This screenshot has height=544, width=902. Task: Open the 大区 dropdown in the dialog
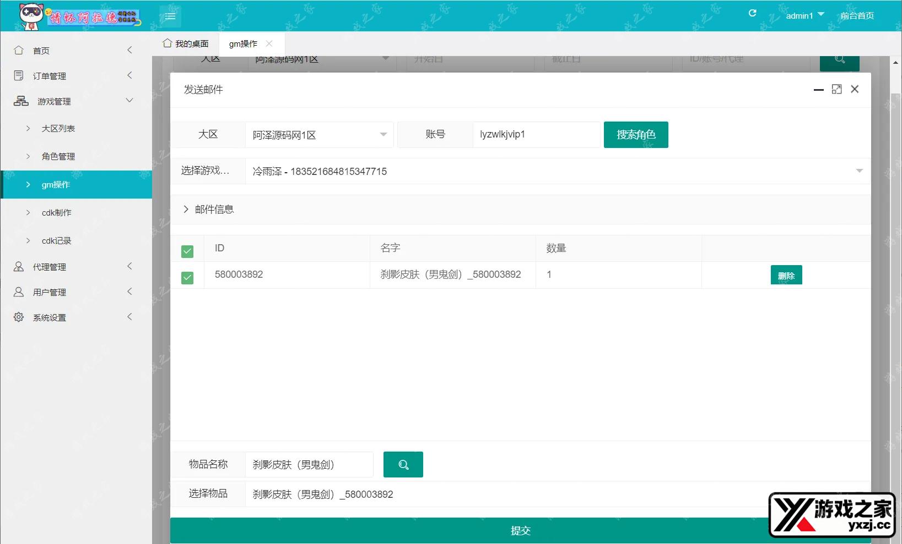pos(320,135)
